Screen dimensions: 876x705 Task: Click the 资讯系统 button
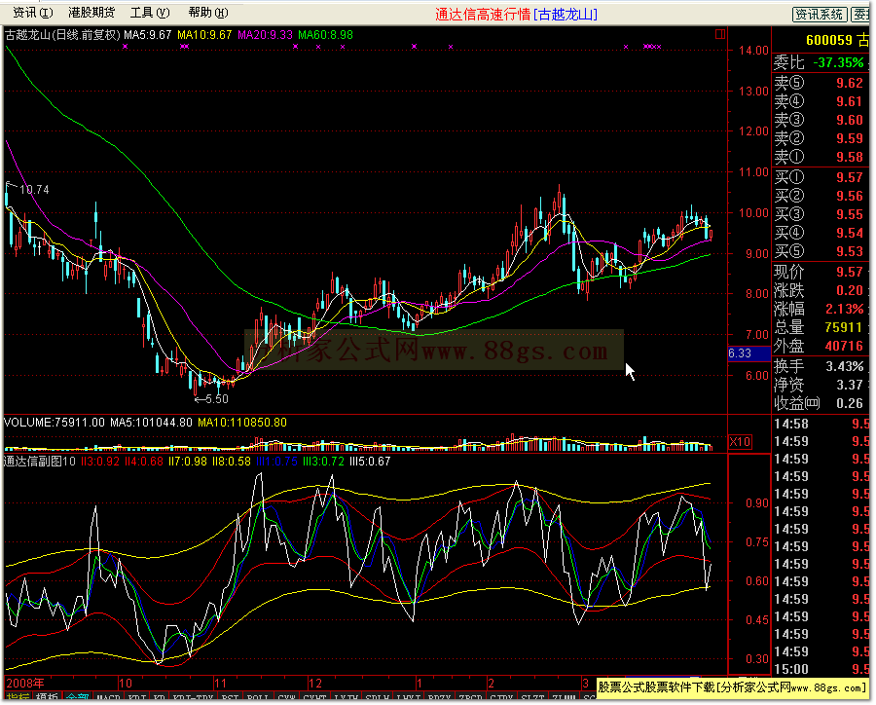click(819, 15)
